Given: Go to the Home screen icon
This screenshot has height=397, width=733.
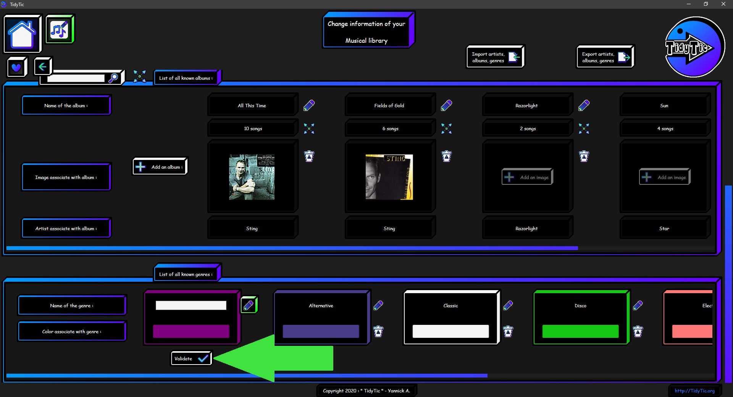Looking at the screenshot, I should pyautogui.click(x=22, y=34).
